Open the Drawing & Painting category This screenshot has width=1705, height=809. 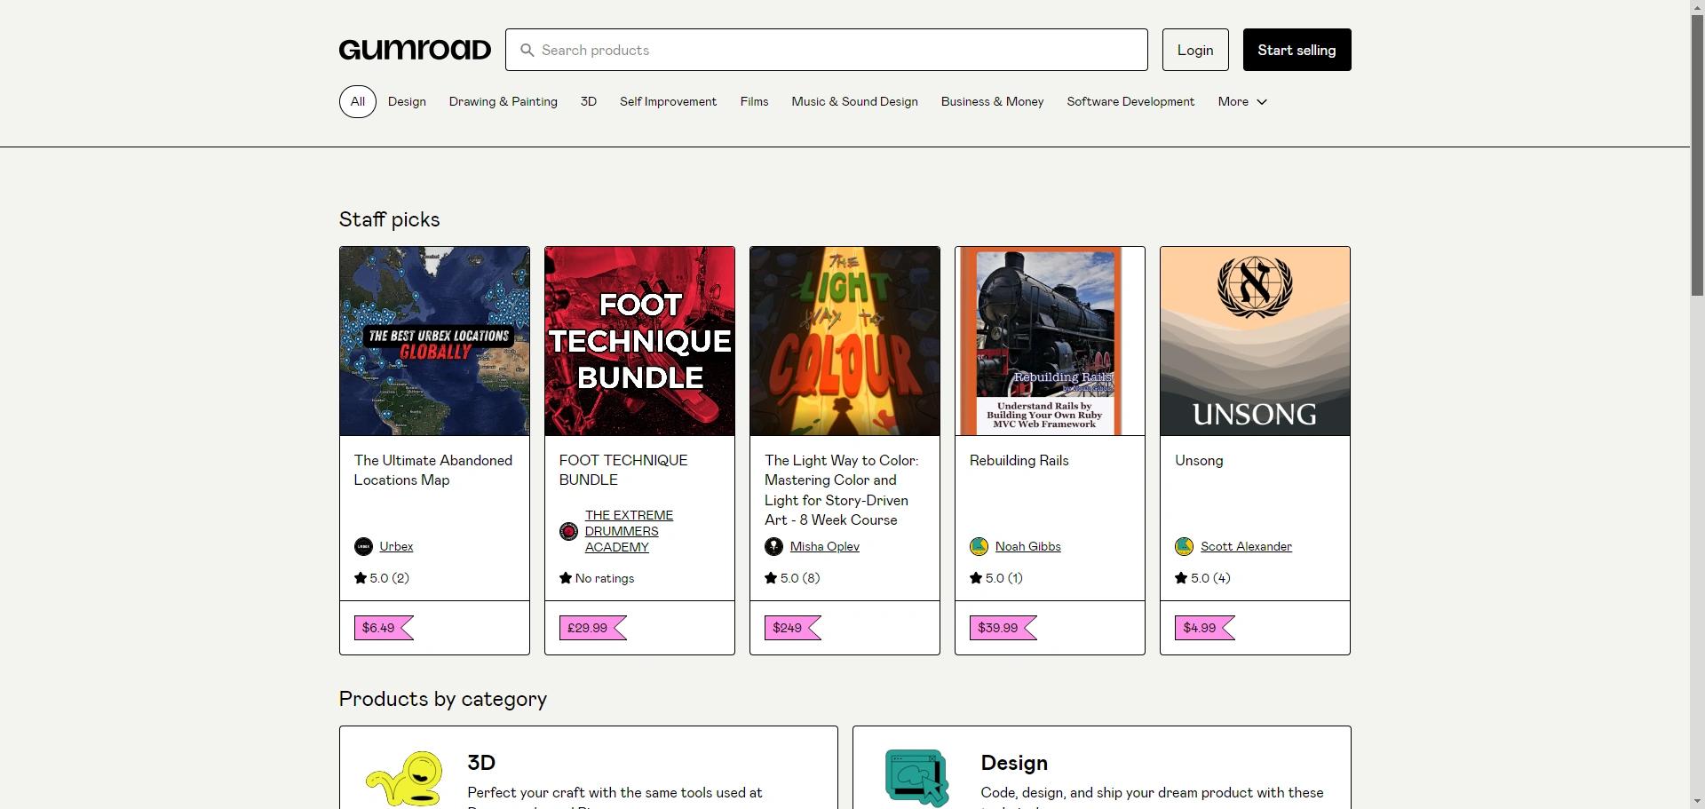(504, 101)
